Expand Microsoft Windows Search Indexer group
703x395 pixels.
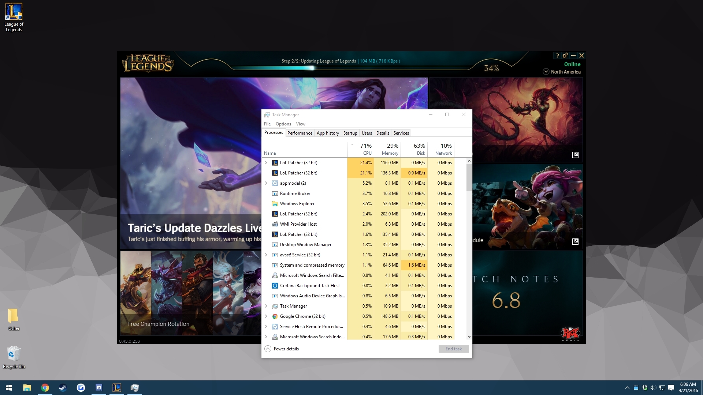(x=266, y=337)
